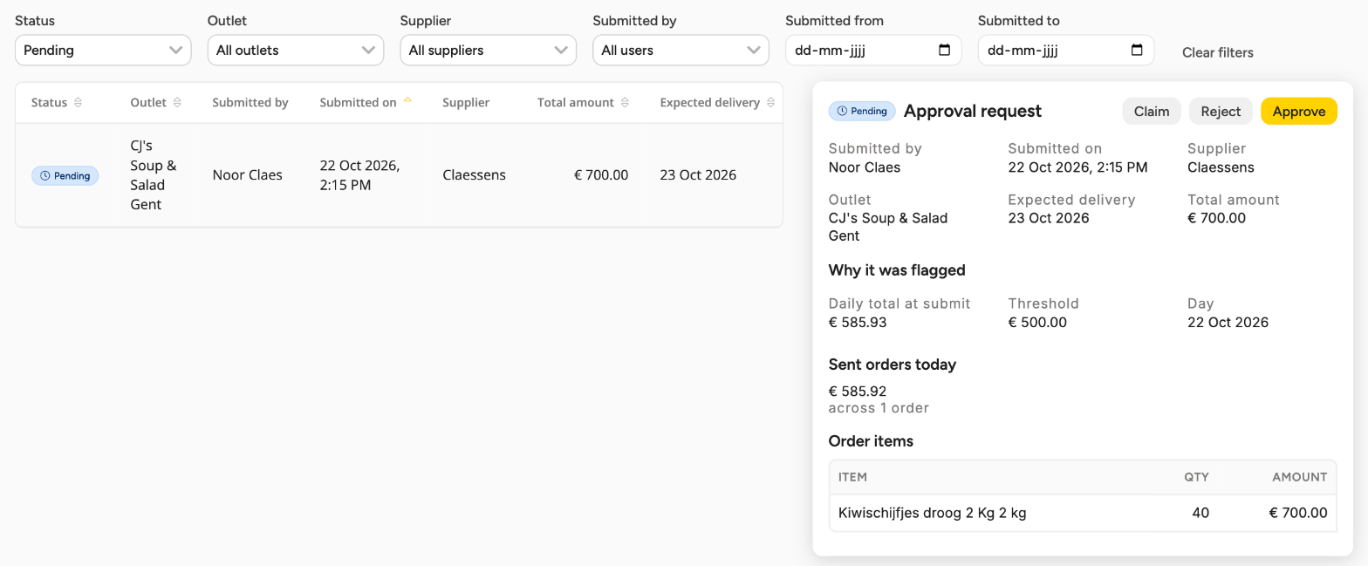1368x566 pixels.
Task: Click the Submitted from date field
Action: point(873,50)
